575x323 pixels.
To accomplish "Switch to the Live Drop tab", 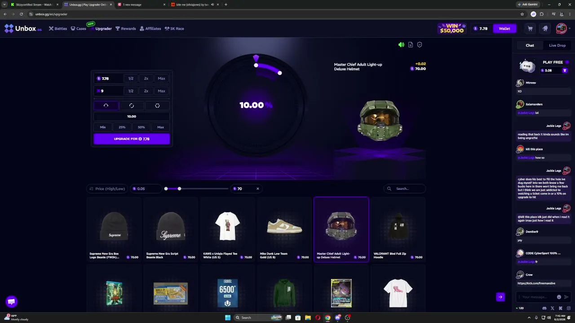I will pos(557,45).
